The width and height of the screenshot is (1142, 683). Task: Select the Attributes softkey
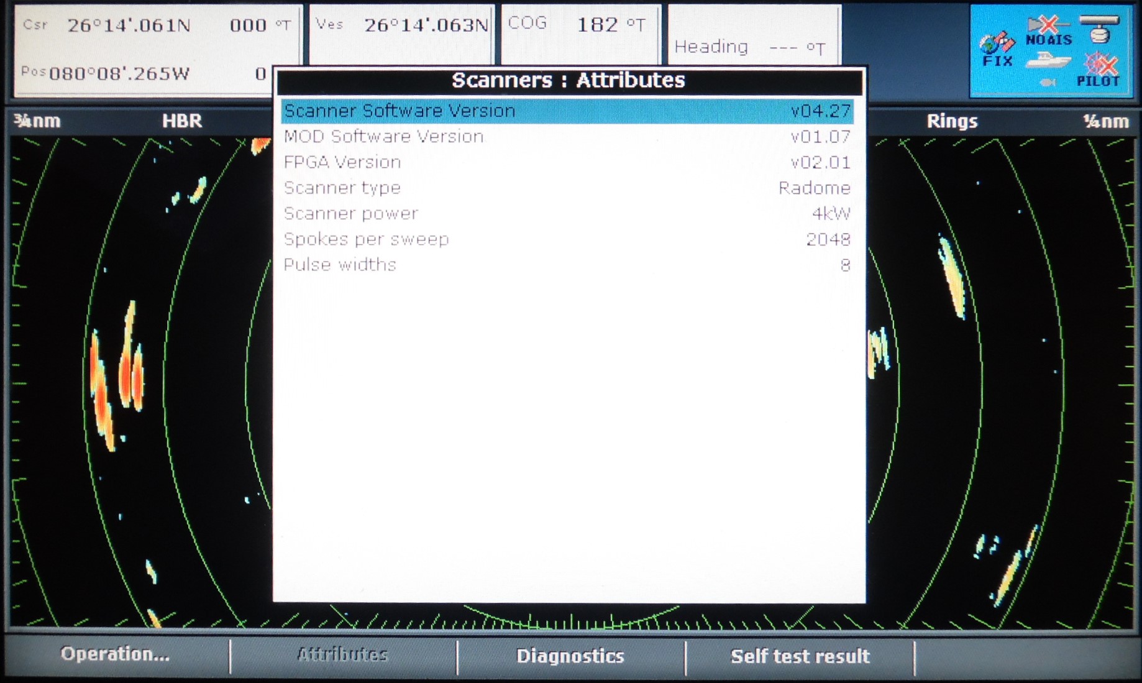(x=342, y=654)
